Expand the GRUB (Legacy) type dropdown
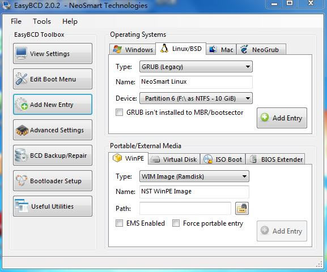327x272 pixels. 196,67
